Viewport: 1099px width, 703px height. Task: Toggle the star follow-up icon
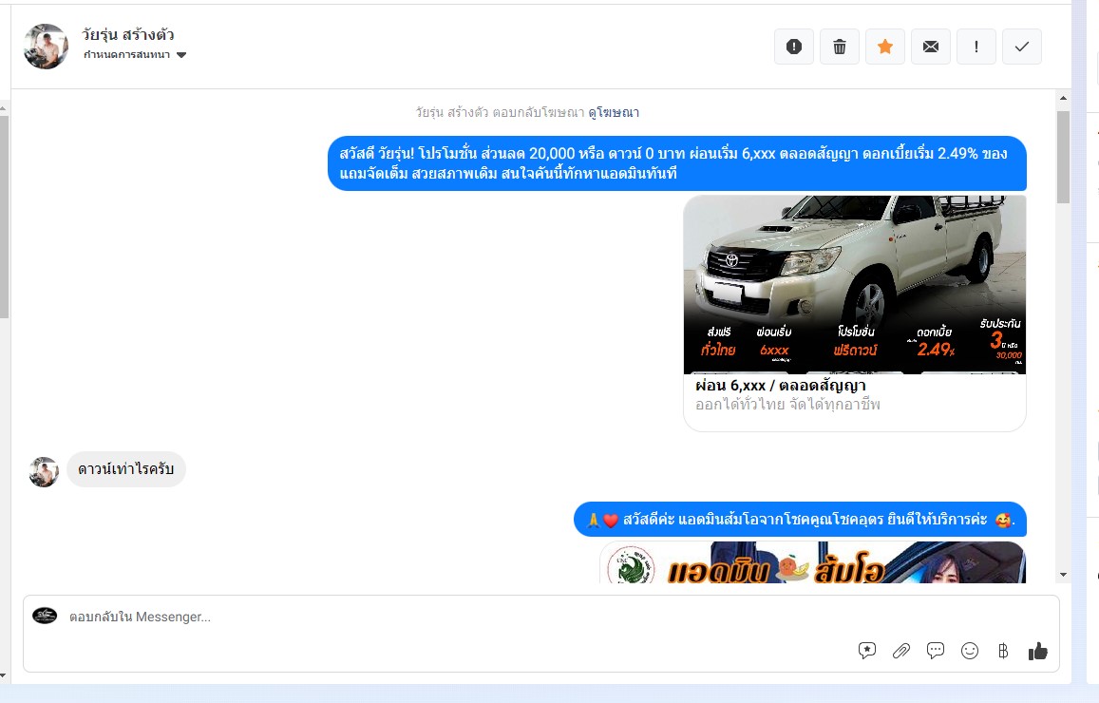tap(885, 47)
